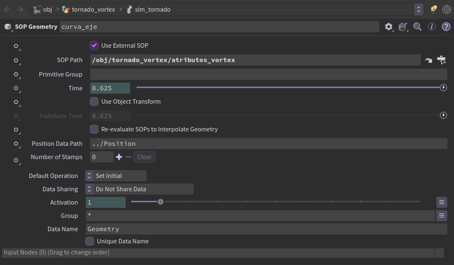Click obj in the path breadcrumb

click(x=48, y=9)
